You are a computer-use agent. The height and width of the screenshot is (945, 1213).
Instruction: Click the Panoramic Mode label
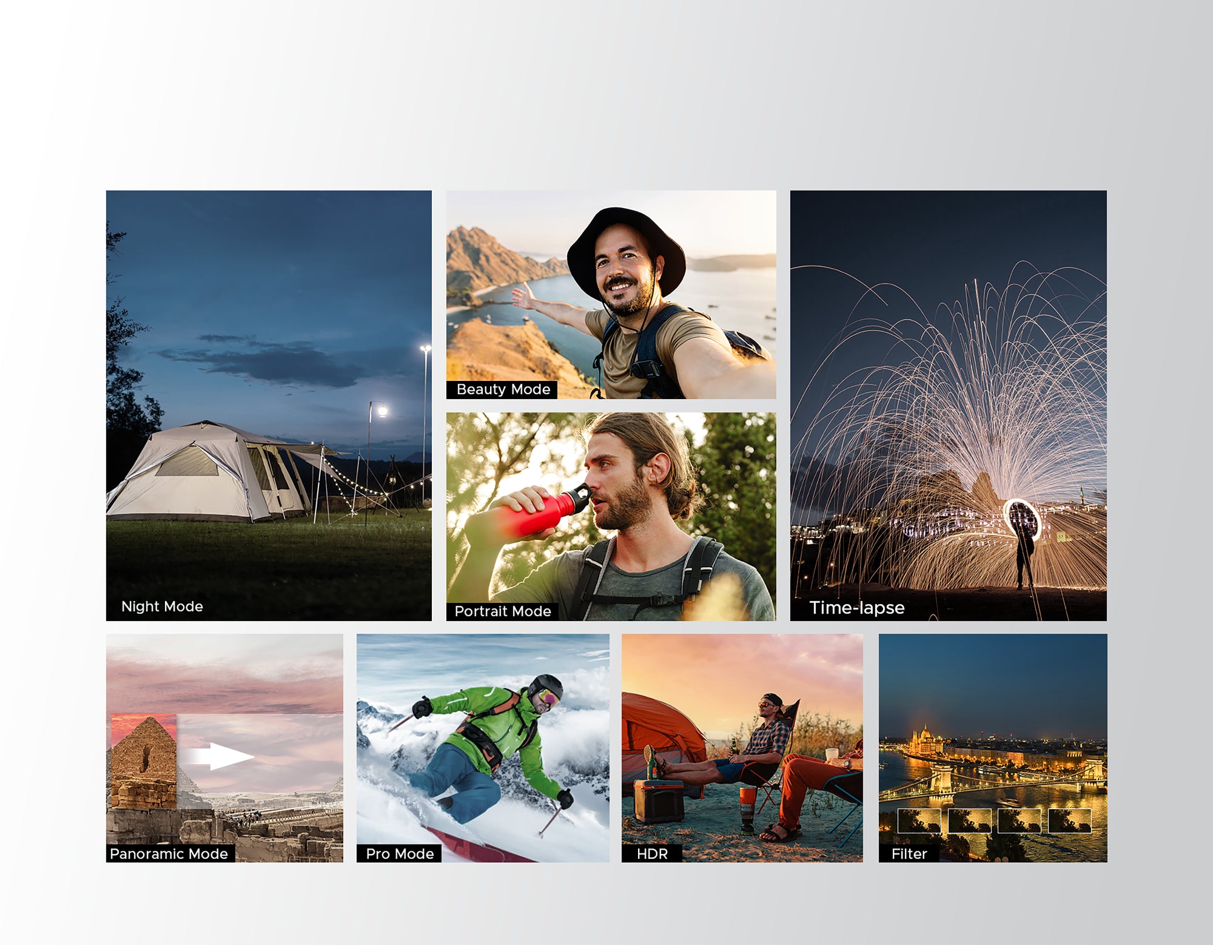[x=169, y=854]
